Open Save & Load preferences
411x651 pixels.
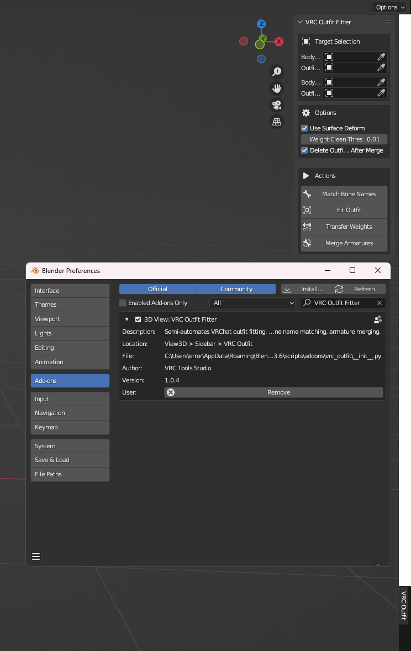coord(70,460)
